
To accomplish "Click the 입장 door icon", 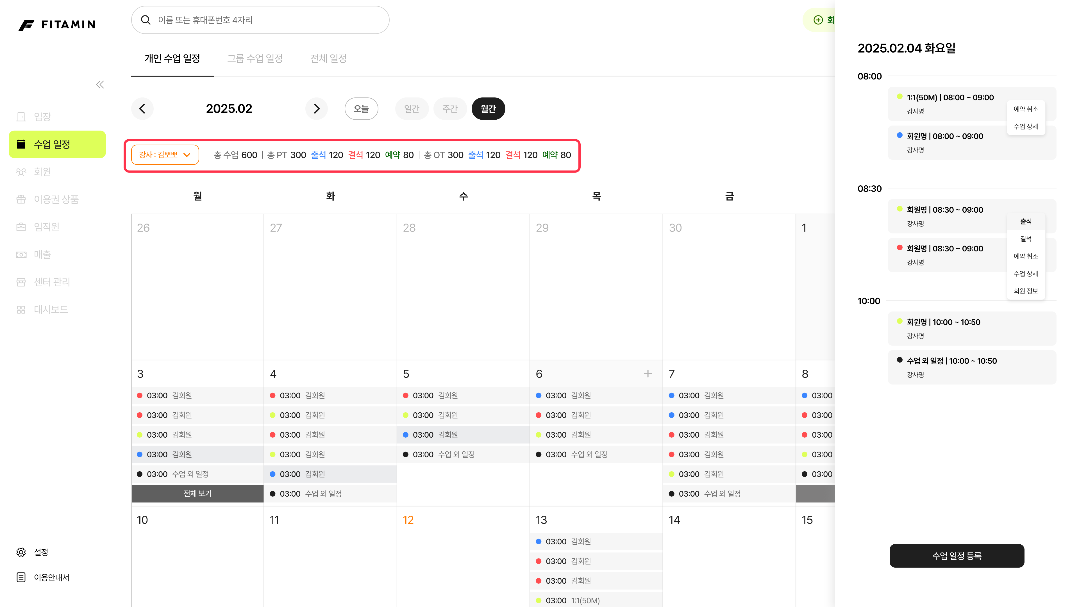I will (21, 117).
